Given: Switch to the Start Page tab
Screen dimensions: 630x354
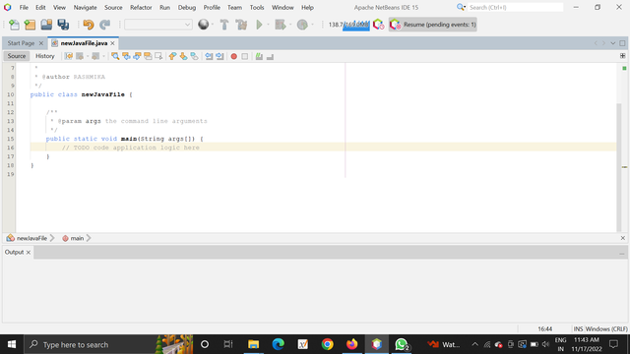Looking at the screenshot, I should [x=21, y=43].
